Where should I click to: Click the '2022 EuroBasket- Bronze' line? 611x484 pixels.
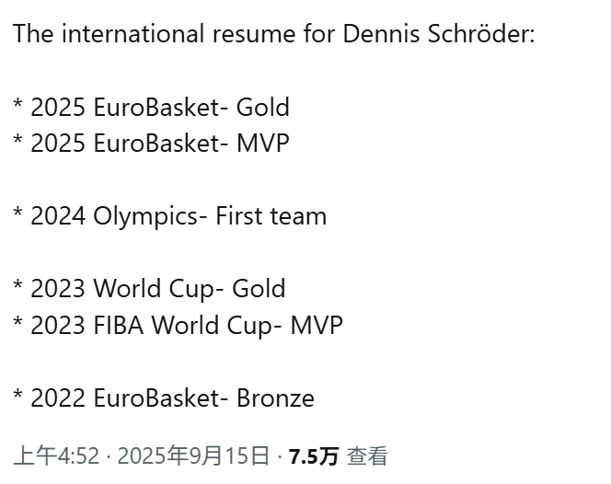tap(164, 398)
